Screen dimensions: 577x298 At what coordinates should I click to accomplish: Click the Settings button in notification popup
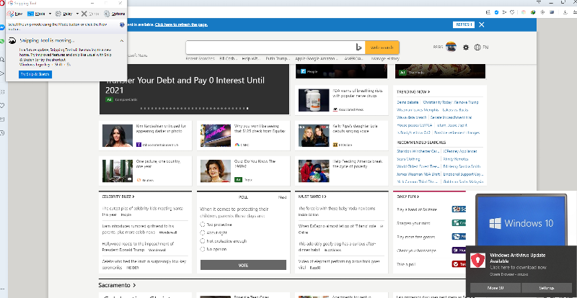[x=548, y=288]
